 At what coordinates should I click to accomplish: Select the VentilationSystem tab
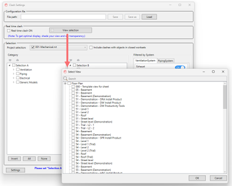145,60
